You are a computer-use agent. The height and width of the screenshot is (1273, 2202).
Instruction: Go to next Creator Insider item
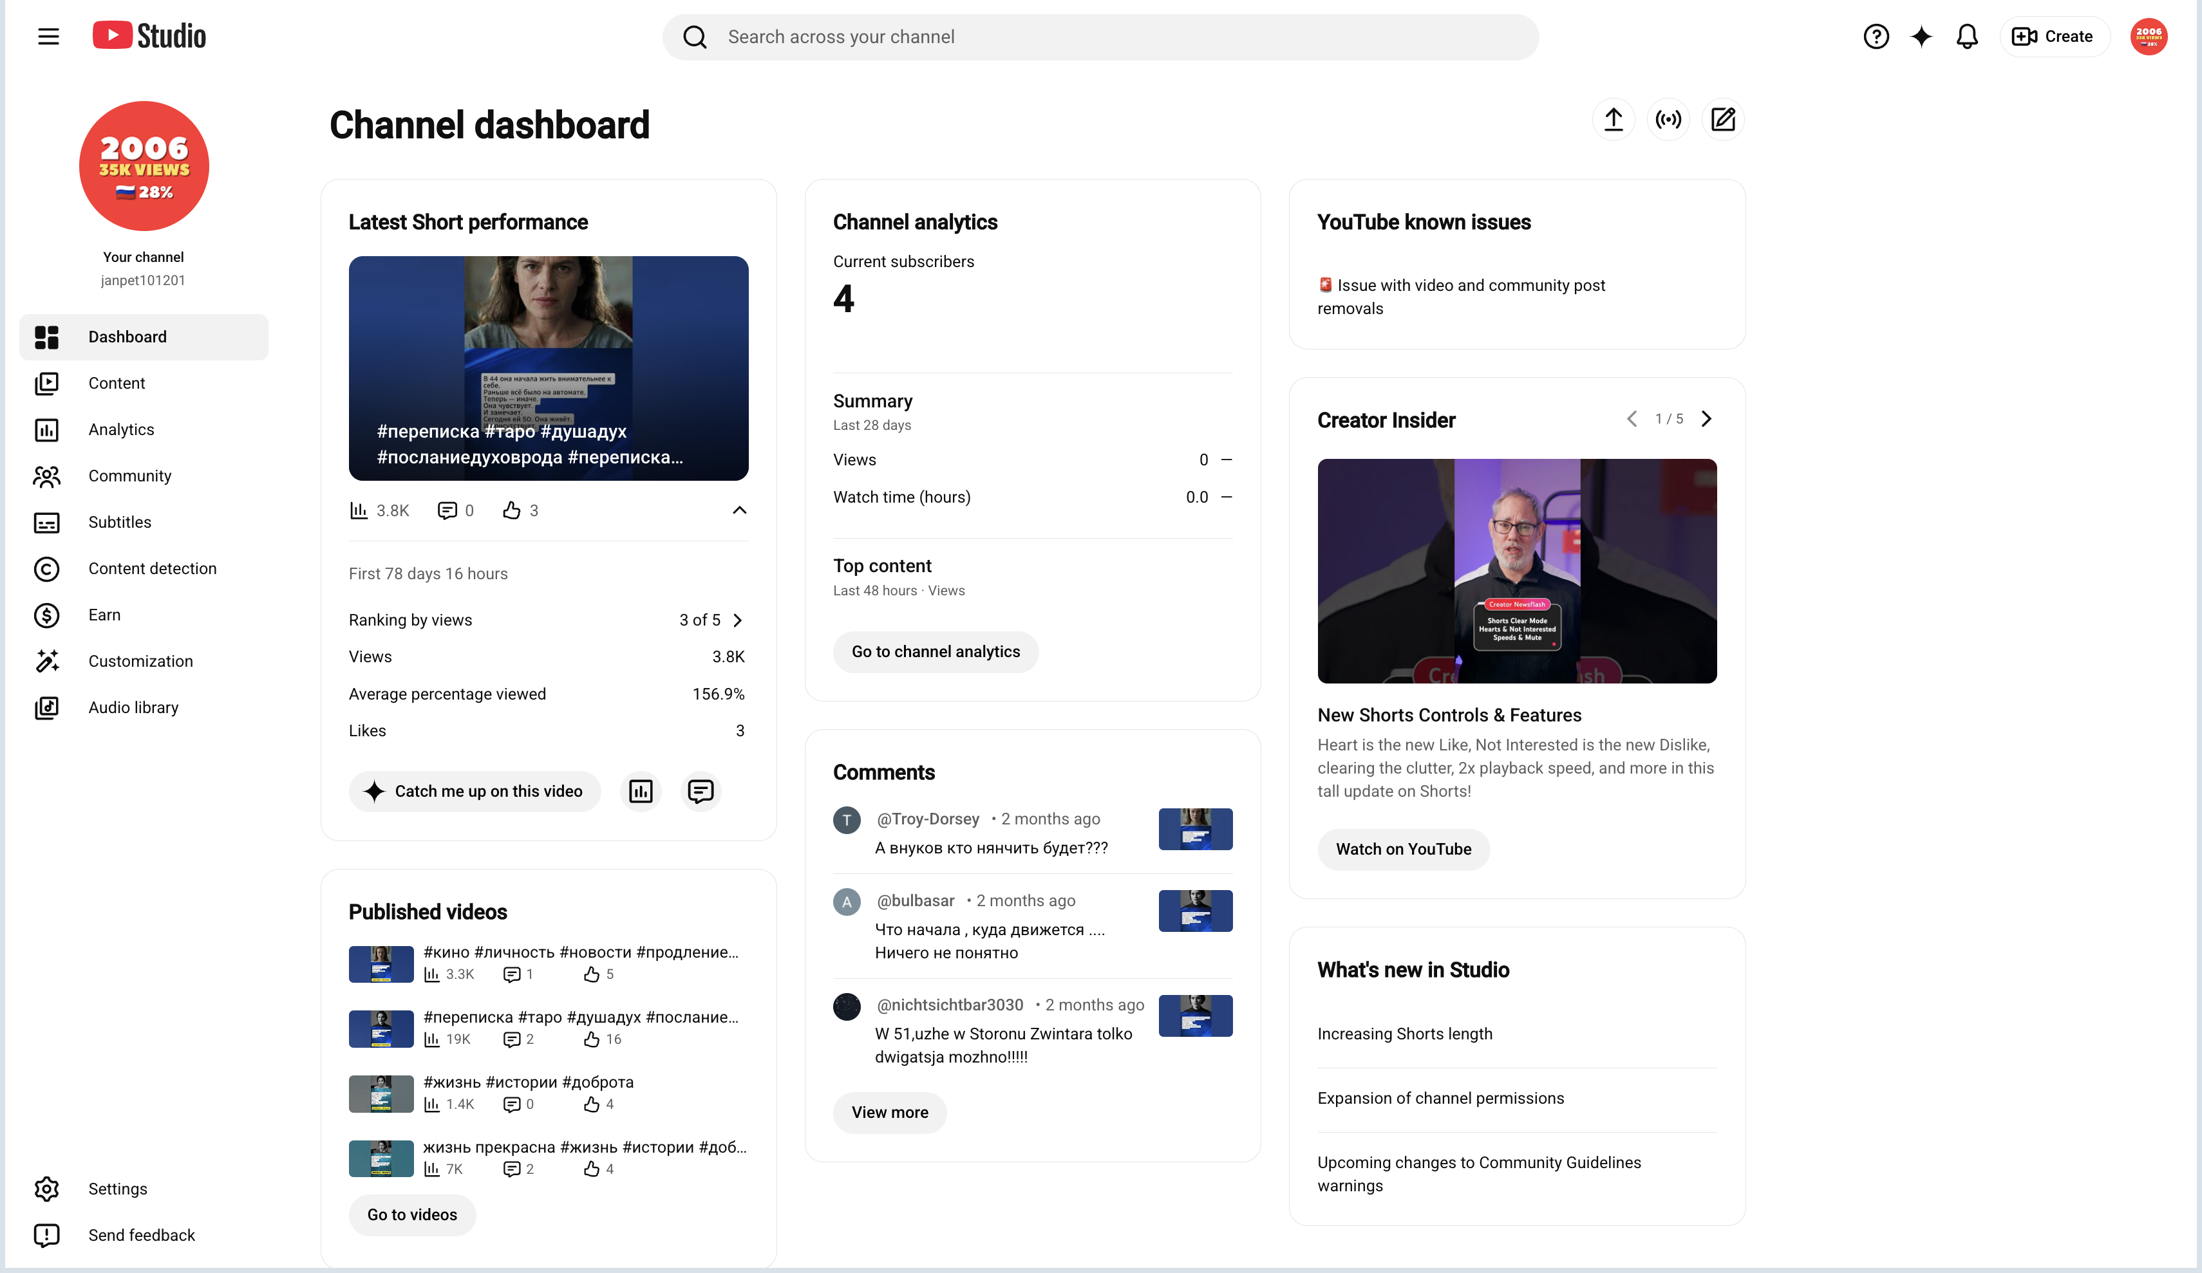pyautogui.click(x=1706, y=420)
